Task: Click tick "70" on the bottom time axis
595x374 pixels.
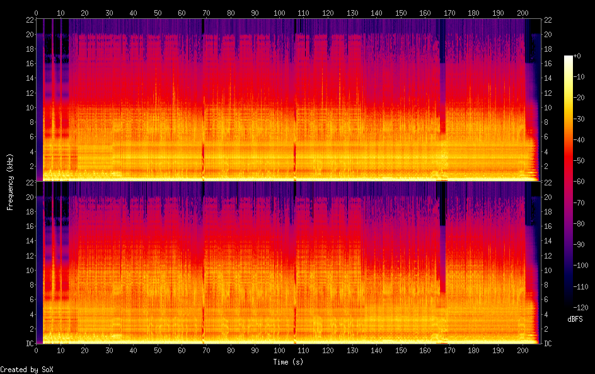Action: (x=206, y=351)
